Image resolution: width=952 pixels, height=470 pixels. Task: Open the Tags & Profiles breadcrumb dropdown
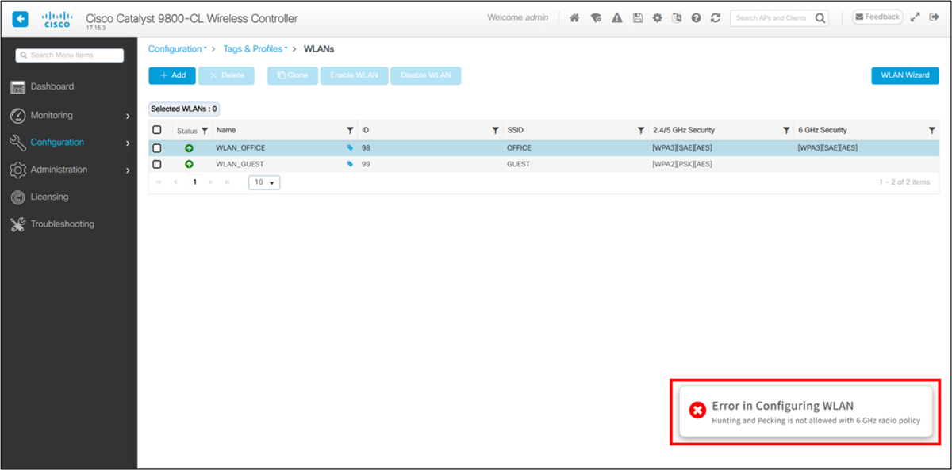click(x=255, y=49)
